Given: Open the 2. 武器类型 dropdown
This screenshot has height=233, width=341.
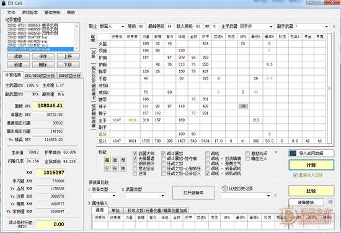Looking at the screenshot, I should 145,196.
